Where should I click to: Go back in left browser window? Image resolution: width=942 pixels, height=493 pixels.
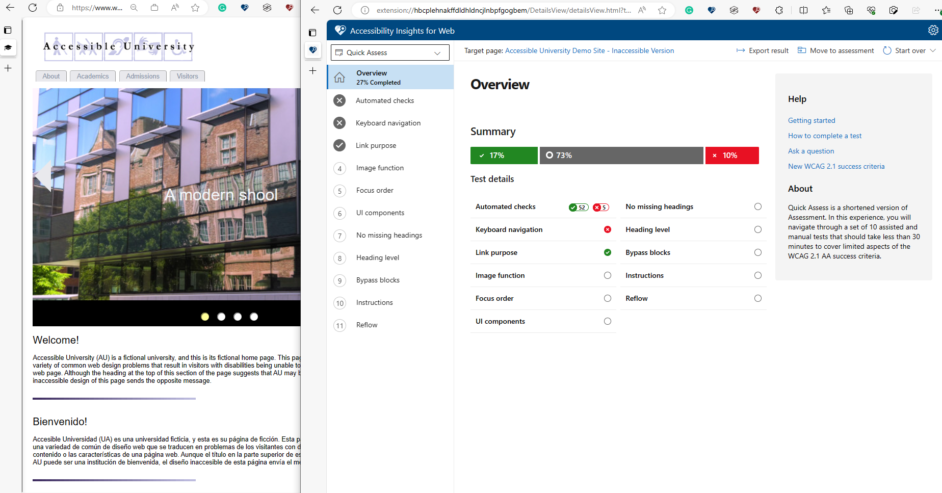coord(10,8)
